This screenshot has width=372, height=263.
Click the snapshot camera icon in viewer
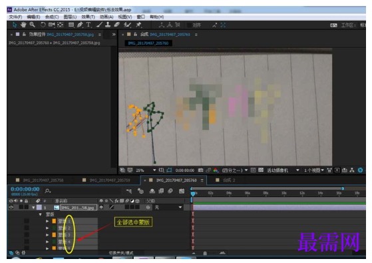(x=200, y=170)
